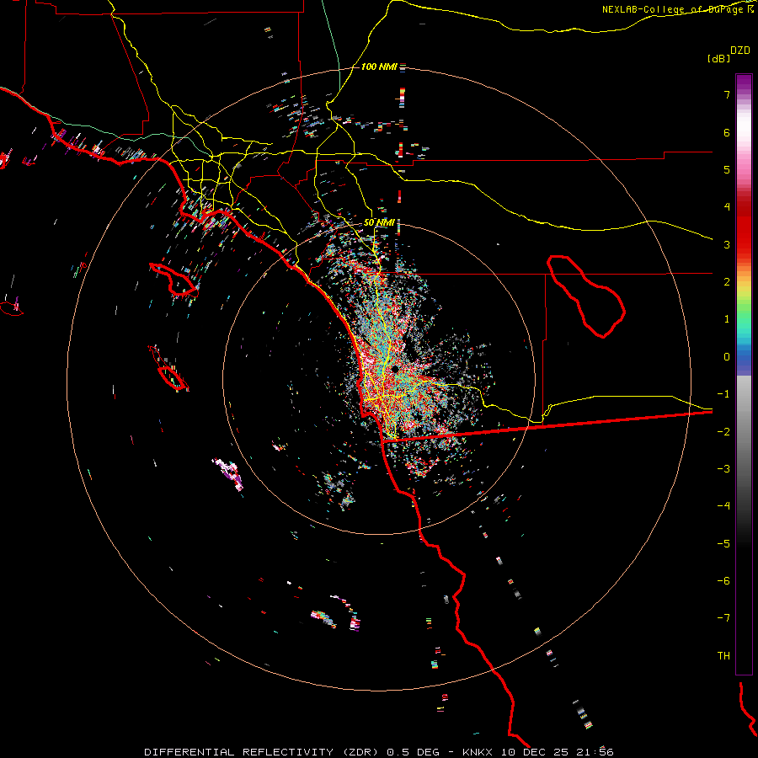
Task: Click the scale value -4 on the color bar
Action: pyautogui.click(x=723, y=505)
